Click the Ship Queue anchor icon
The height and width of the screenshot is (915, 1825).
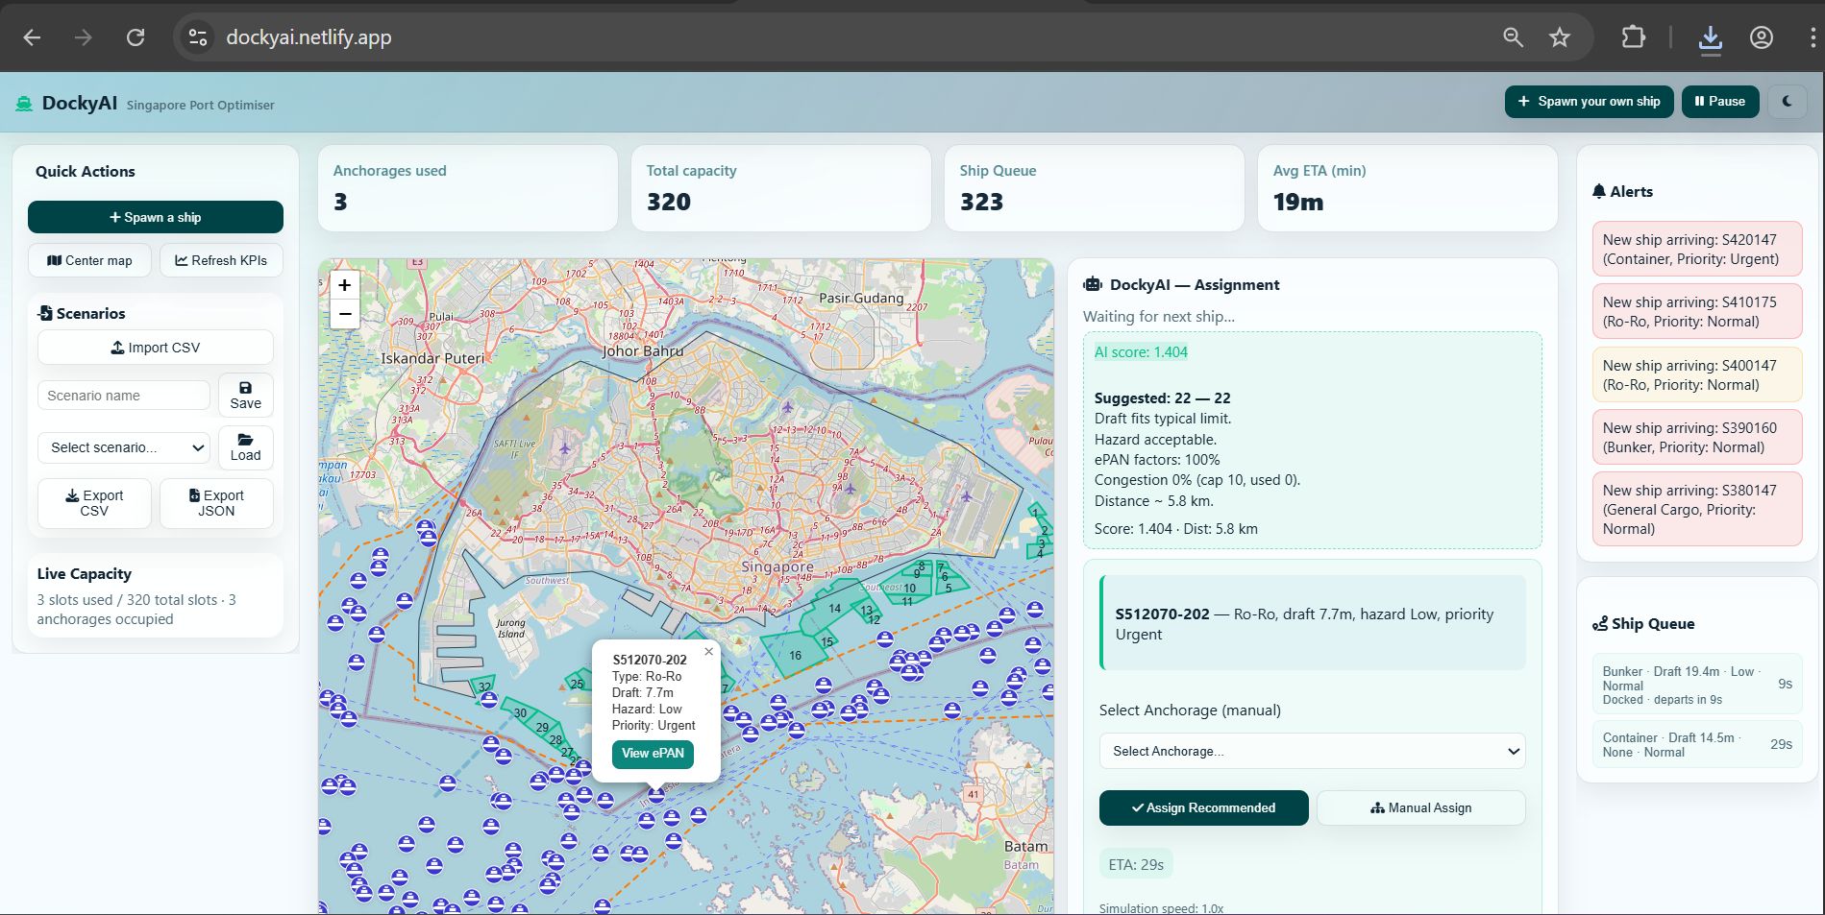click(1600, 623)
